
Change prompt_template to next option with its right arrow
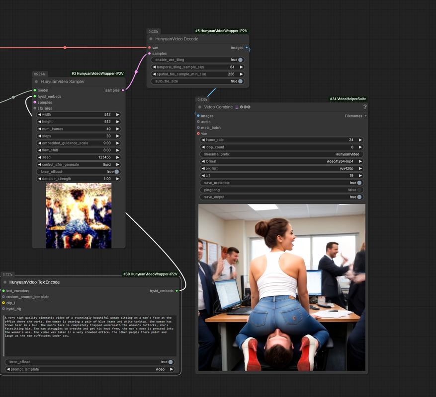pos(172,369)
